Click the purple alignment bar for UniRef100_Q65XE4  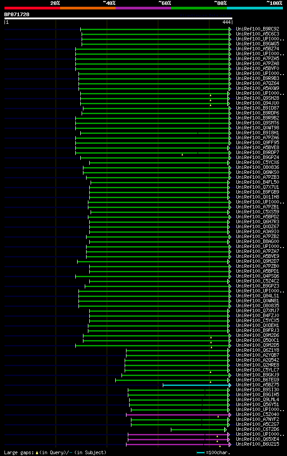179,439
